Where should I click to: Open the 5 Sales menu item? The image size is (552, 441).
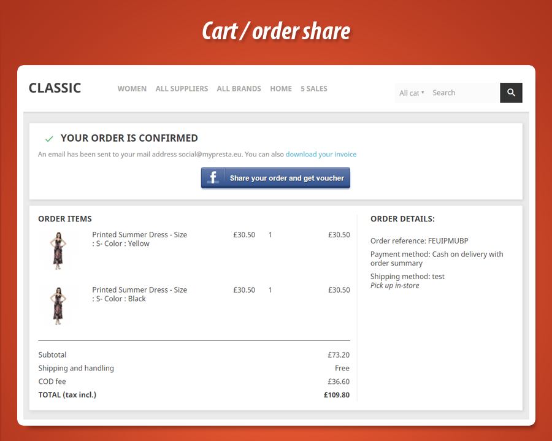(x=314, y=89)
